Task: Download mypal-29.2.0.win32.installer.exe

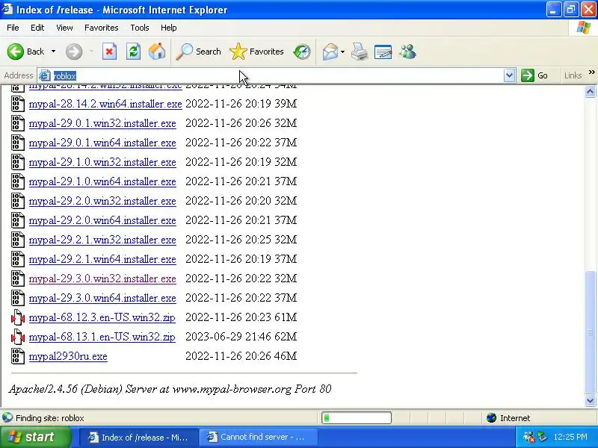Action: pyautogui.click(x=102, y=201)
